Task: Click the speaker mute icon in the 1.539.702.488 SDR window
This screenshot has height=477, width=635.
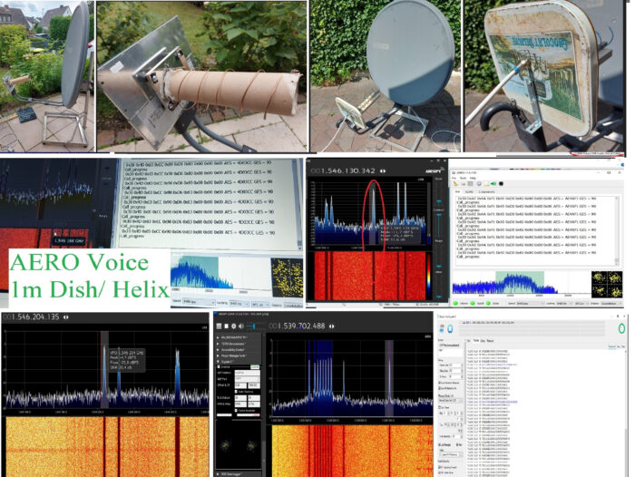Action: point(241,326)
